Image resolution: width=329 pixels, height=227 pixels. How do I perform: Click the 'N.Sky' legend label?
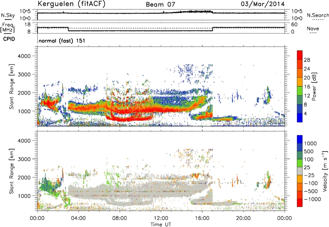coord(8,15)
